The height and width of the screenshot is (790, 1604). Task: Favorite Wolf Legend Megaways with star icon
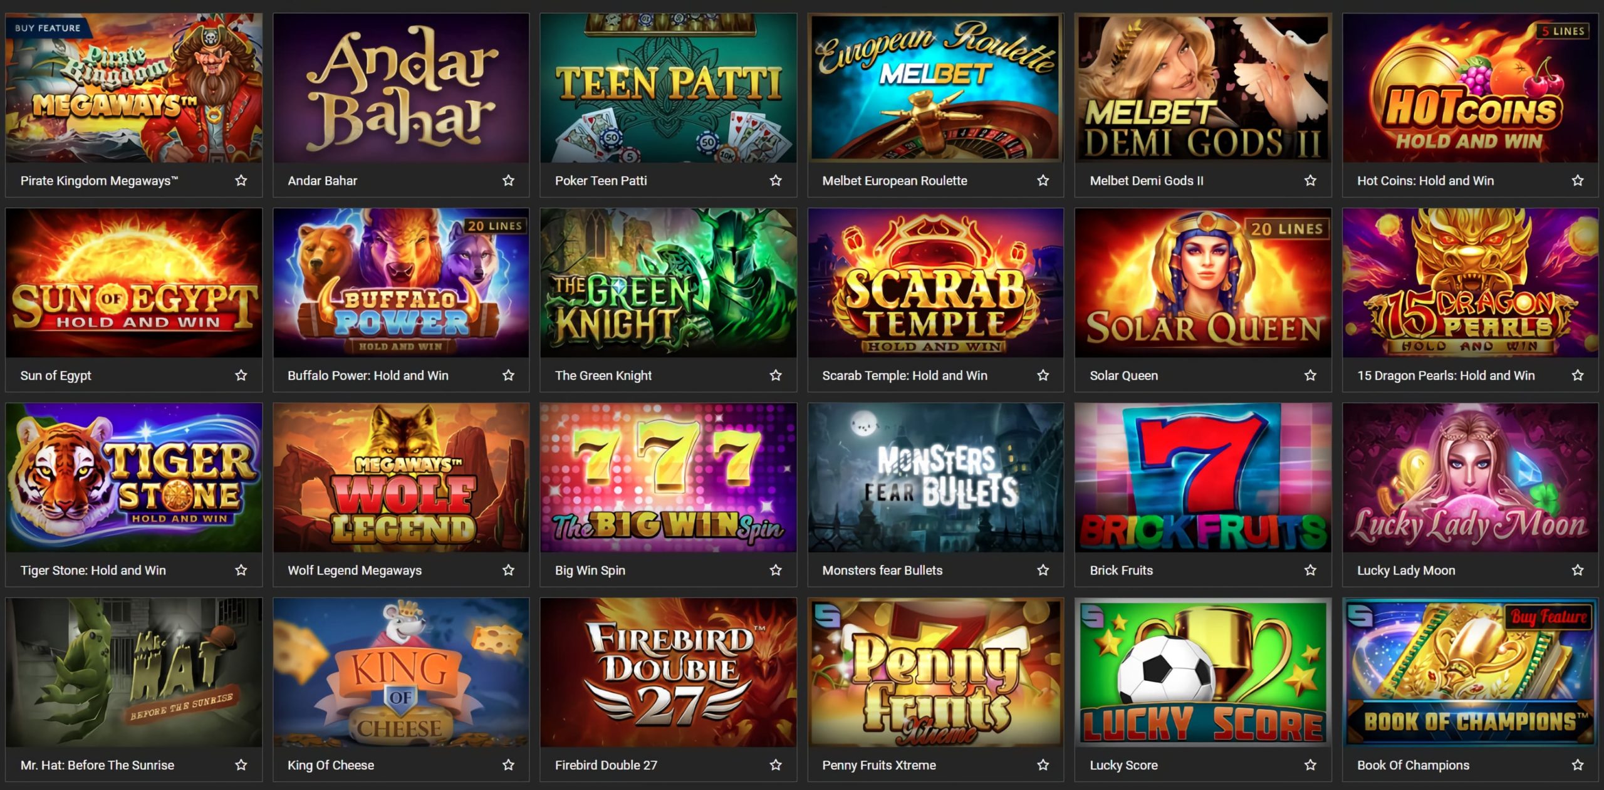508,570
